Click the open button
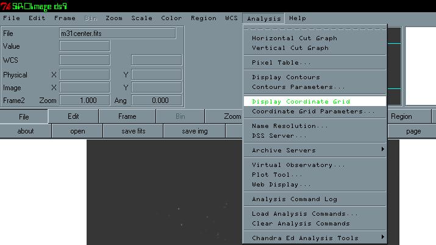 [77, 131]
